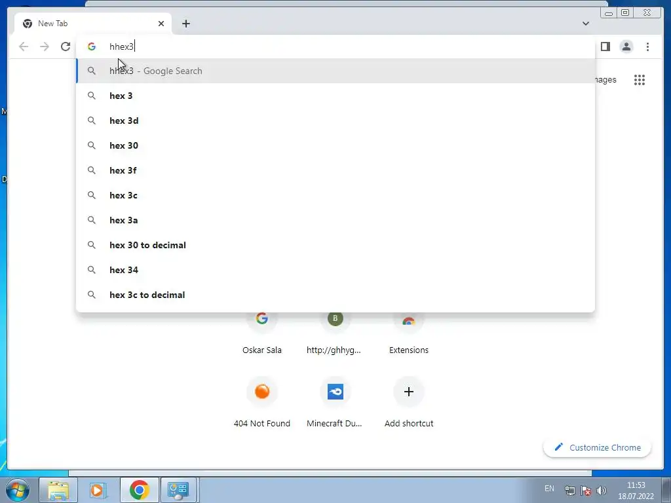The height and width of the screenshot is (503, 671).
Task: Choose the 'hhex3 - Google Search' suggestion
Action: click(x=335, y=71)
